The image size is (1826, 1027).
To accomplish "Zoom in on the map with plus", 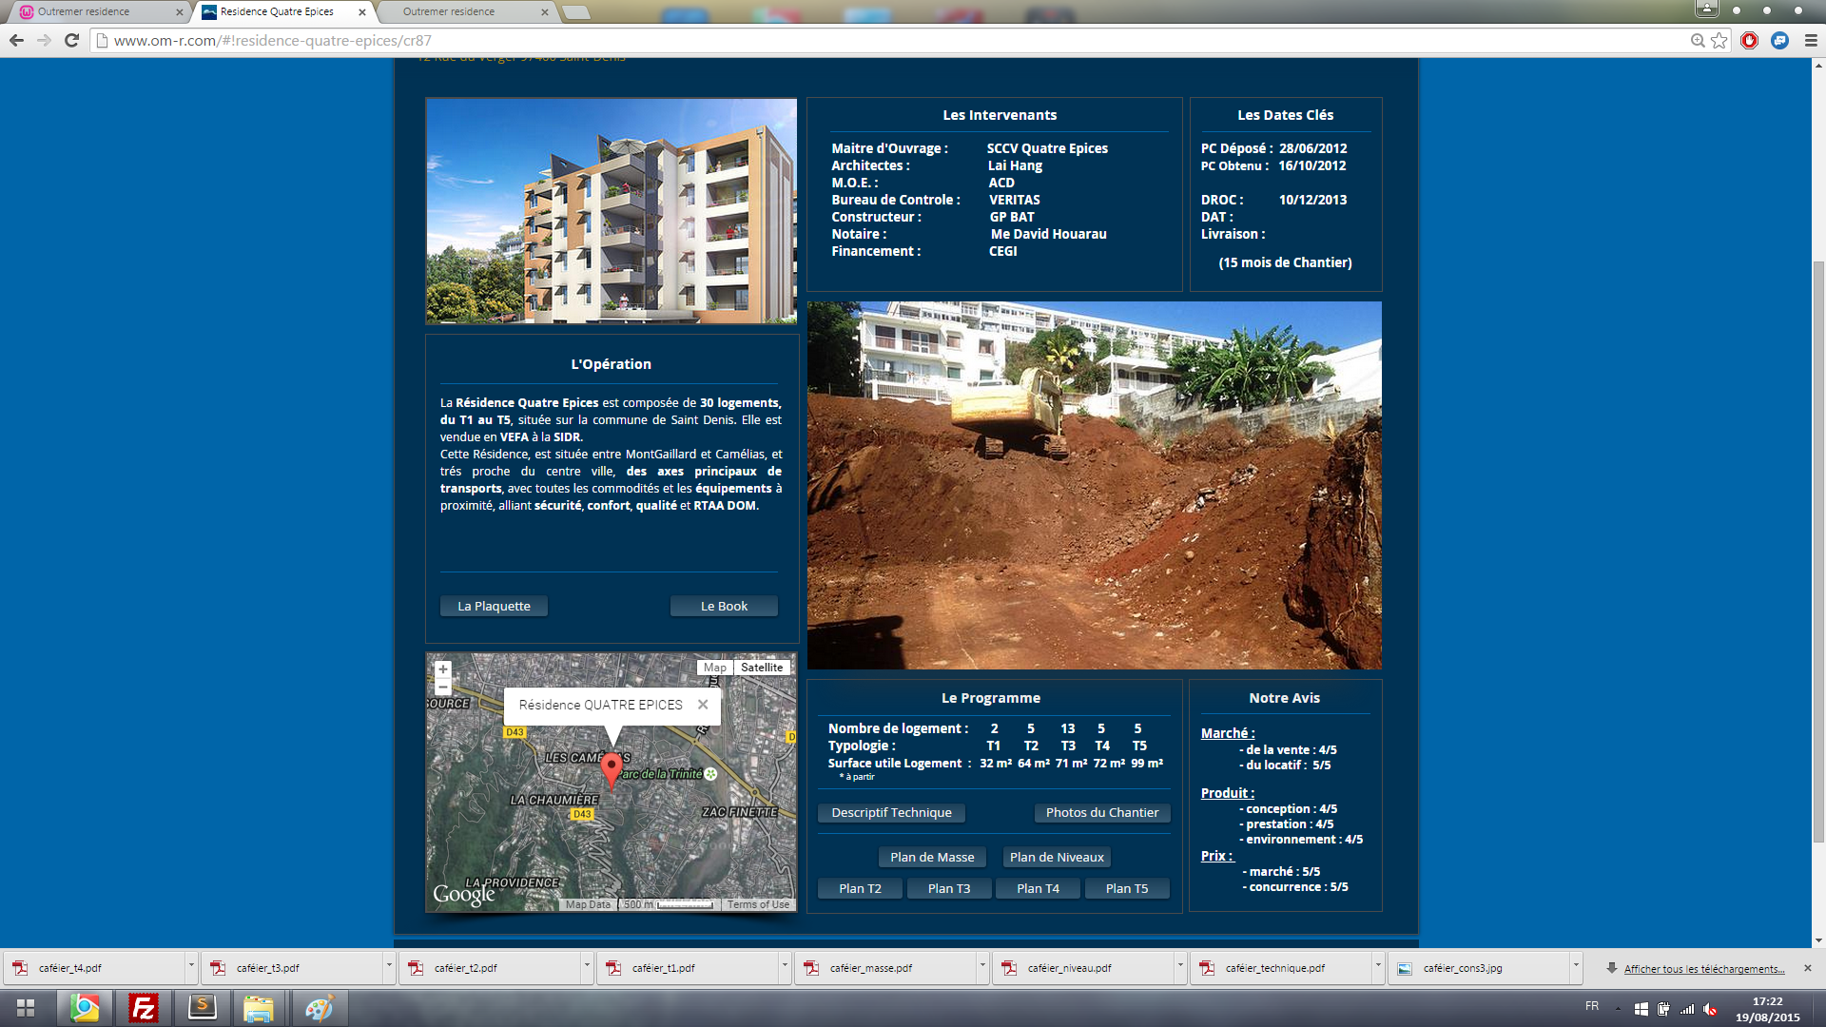I will (x=443, y=669).
